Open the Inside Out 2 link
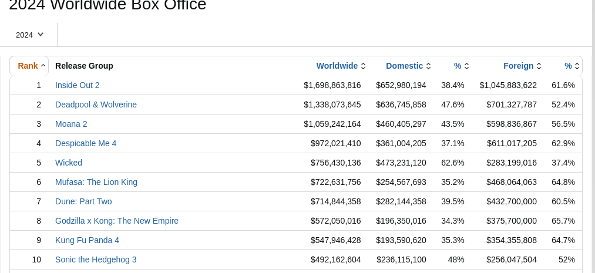The width and height of the screenshot is (595, 273). click(x=78, y=85)
